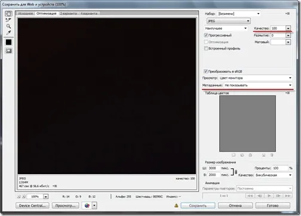Click the lock color icon
301x216 pixels.
(x=250, y=155)
